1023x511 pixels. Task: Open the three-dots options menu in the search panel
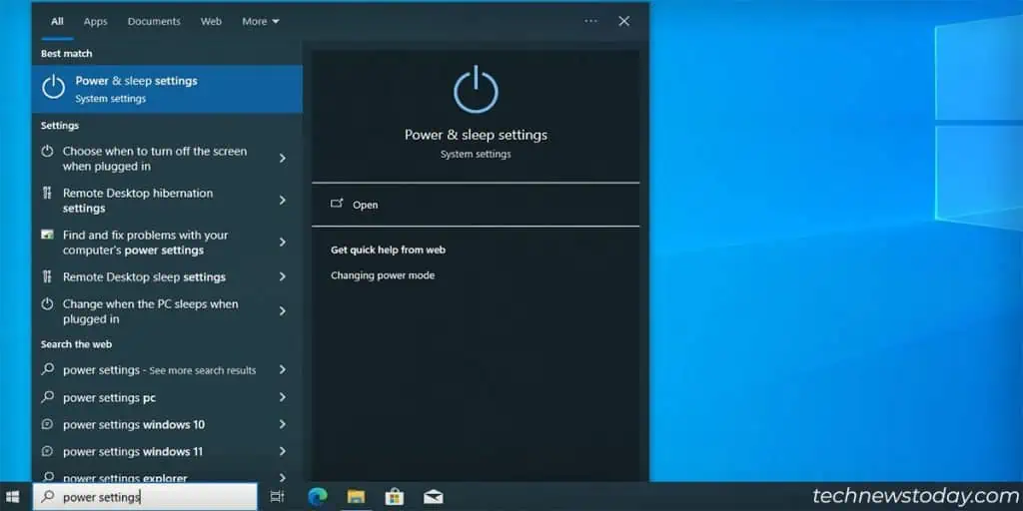591,21
